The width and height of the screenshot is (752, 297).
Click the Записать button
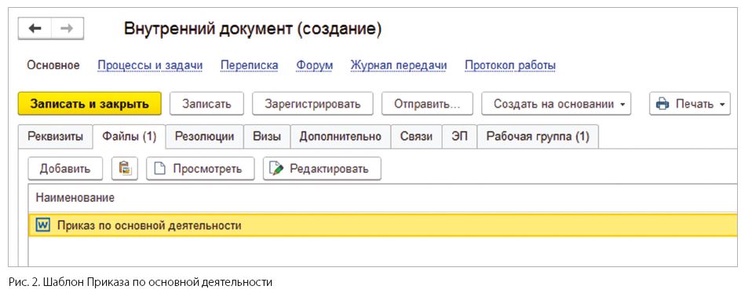(x=206, y=104)
